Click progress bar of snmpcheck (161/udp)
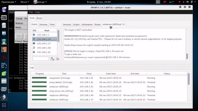 (39, 78)
